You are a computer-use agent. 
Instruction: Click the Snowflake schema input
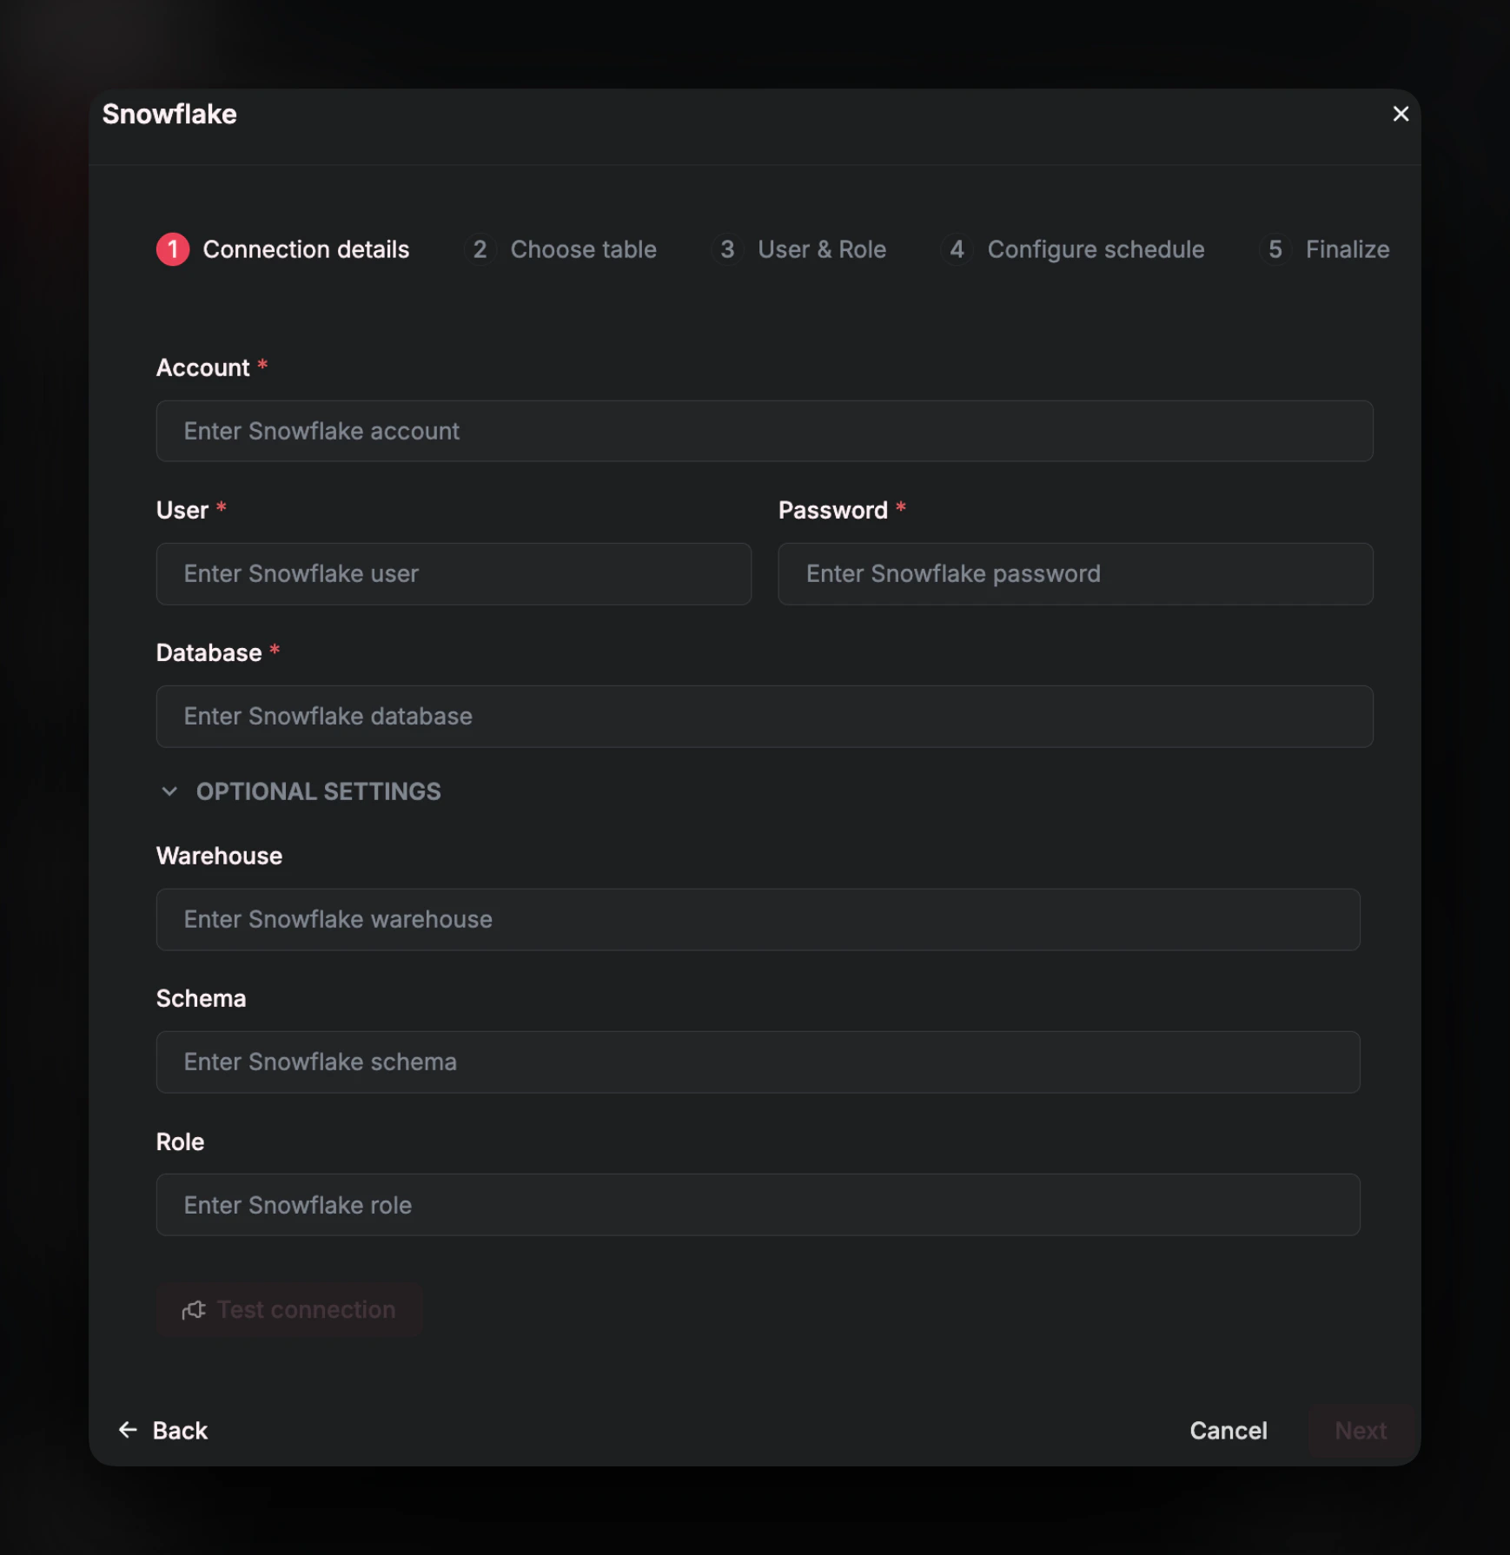pos(758,1062)
